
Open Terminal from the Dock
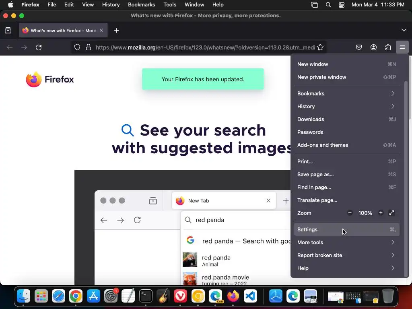(x=146, y=296)
